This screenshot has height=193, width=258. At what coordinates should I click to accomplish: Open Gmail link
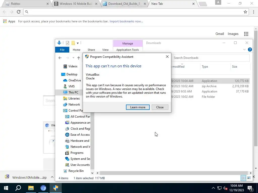pyautogui.click(x=220, y=34)
